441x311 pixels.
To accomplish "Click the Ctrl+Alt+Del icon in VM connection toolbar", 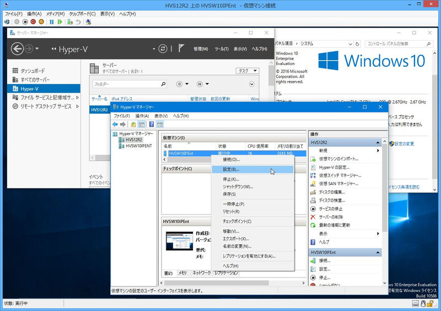I will [7, 22].
